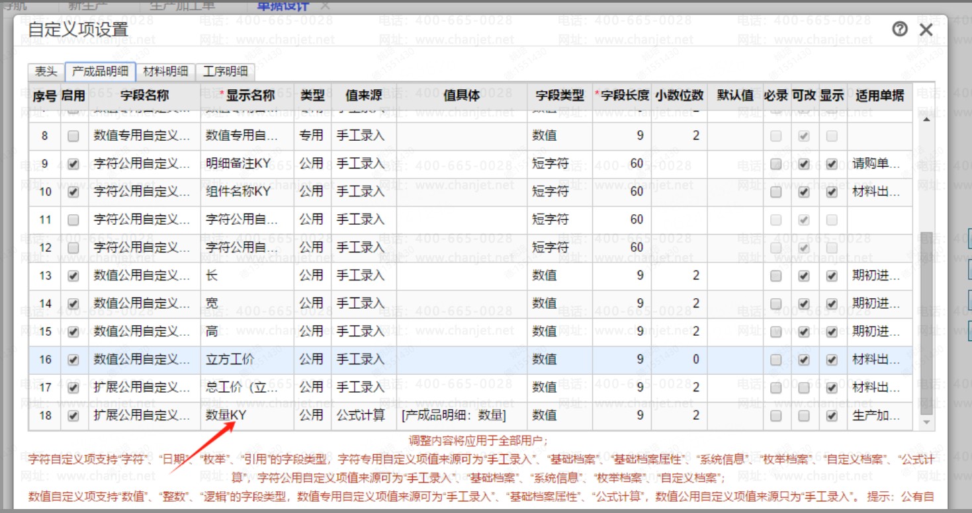
Task: Click the [产成品明细：数量] formula cell
Action: pos(462,416)
